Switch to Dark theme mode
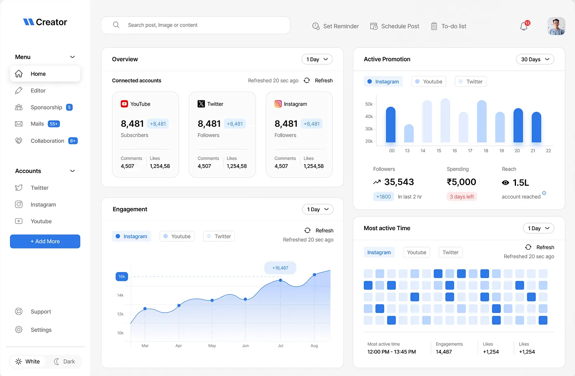 [65, 362]
